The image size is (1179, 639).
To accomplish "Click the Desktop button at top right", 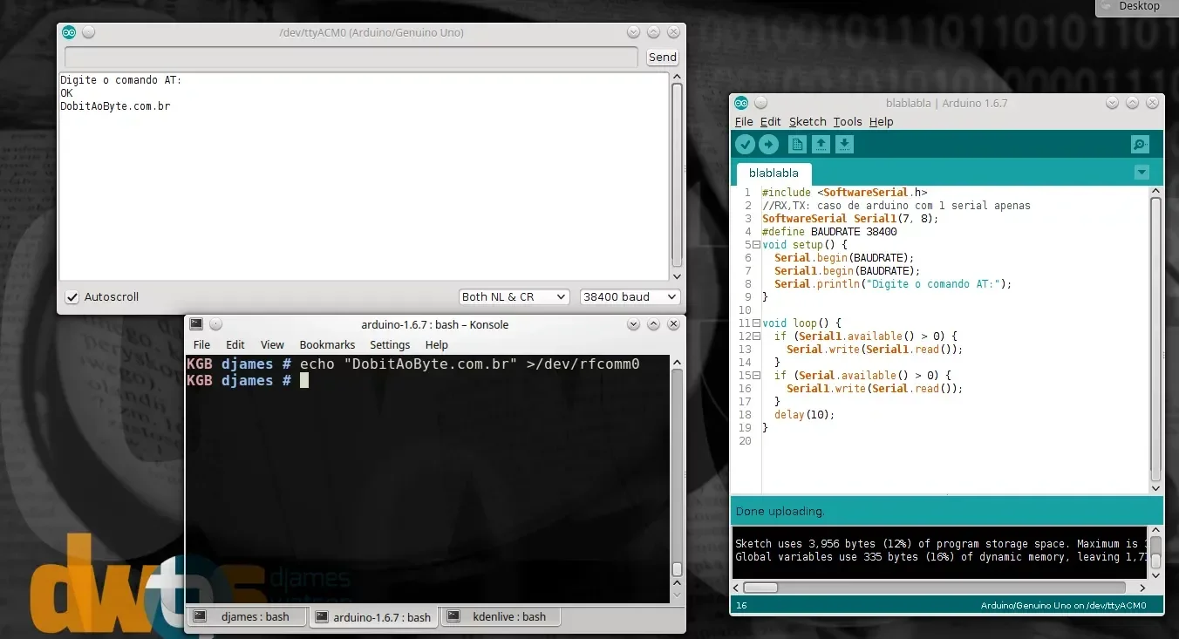I will point(1137,7).
